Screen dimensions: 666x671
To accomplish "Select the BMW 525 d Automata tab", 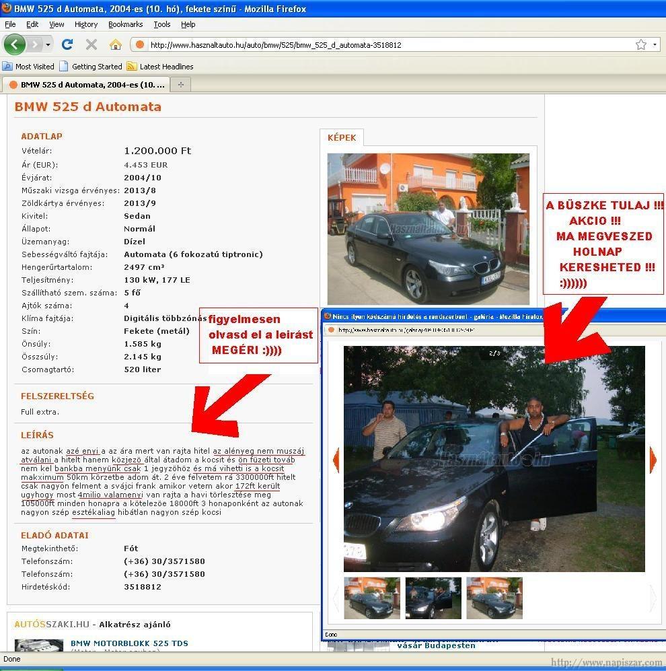I will point(86,85).
